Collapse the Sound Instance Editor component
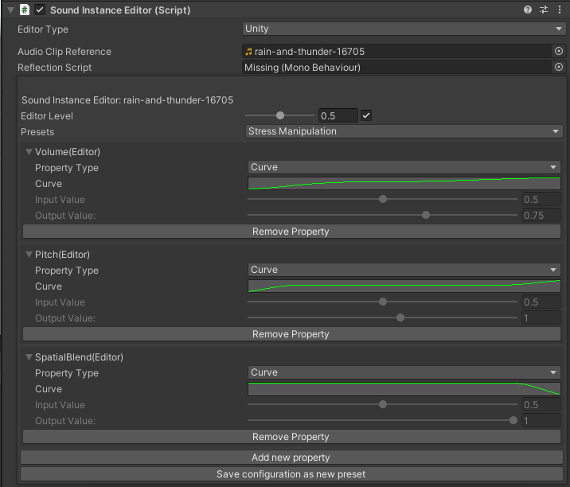The height and width of the screenshot is (487, 570). (x=10, y=10)
